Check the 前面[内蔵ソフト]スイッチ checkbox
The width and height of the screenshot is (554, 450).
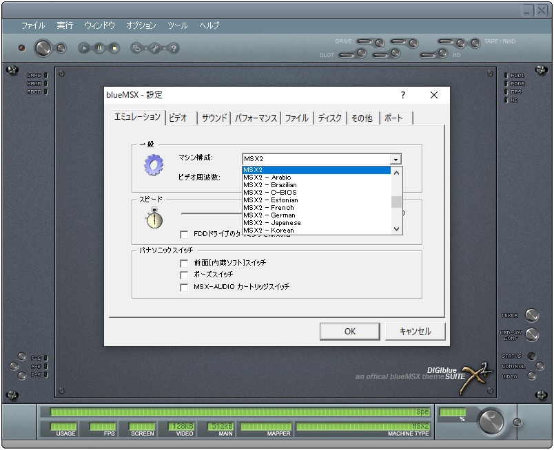point(184,264)
